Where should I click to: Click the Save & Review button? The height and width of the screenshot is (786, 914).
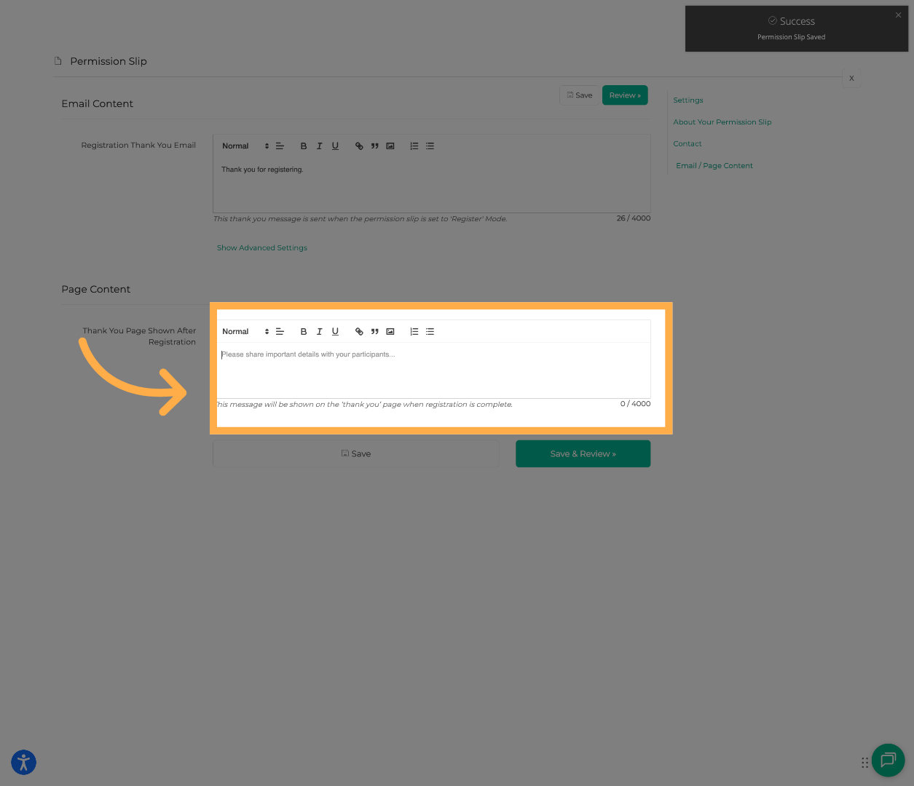[x=583, y=453]
